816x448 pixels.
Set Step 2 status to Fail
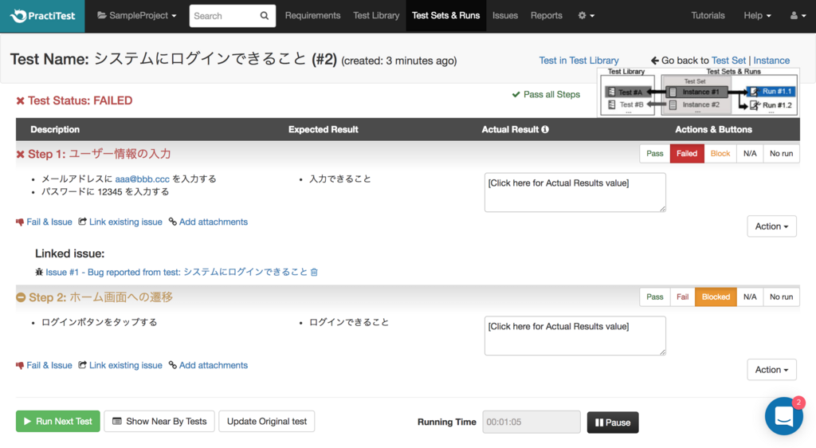coord(682,297)
